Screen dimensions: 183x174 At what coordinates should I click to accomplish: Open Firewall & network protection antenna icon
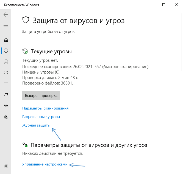point(6,73)
